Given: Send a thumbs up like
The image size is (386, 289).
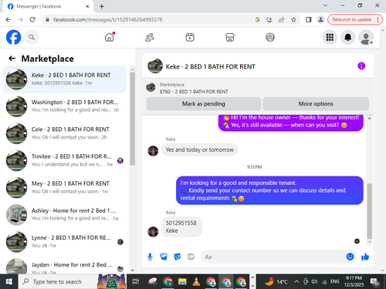Looking at the screenshot, I should pos(365,257).
